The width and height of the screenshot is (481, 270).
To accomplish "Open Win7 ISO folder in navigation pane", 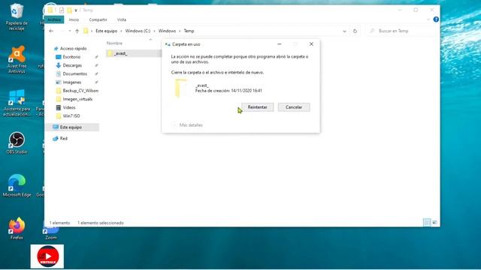I will click(x=68, y=116).
